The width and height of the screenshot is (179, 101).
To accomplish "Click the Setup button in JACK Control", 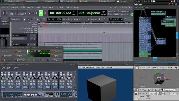I will pyautogui.click(x=56, y=56).
